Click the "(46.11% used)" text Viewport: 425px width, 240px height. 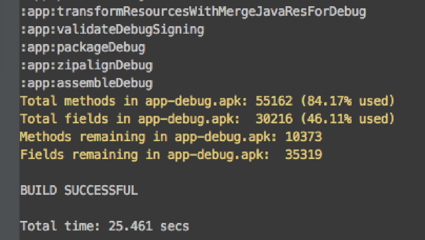point(347,119)
